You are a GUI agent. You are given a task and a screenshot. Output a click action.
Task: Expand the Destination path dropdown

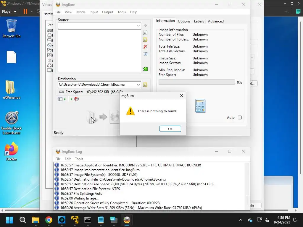coord(138,85)
